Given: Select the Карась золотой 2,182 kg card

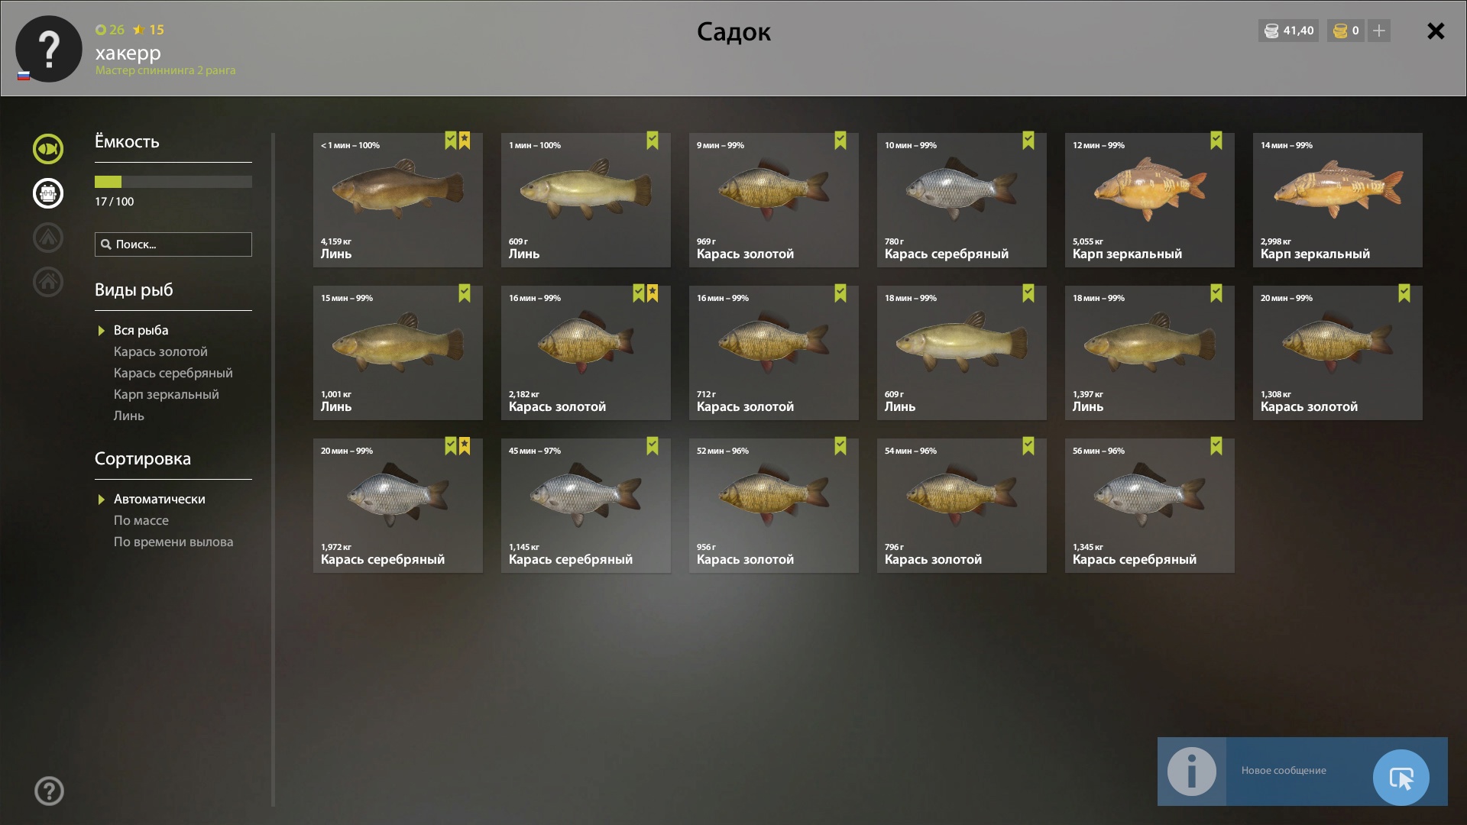Looking at the screenshot, I should click(585, 353).
